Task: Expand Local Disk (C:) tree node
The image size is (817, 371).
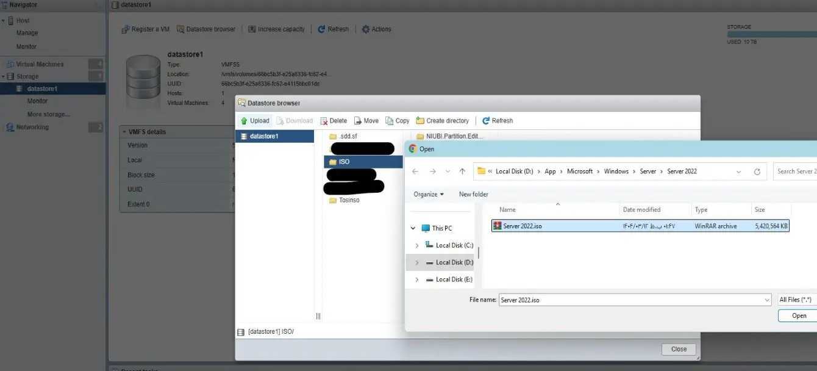Action: (x=417, y=245)
